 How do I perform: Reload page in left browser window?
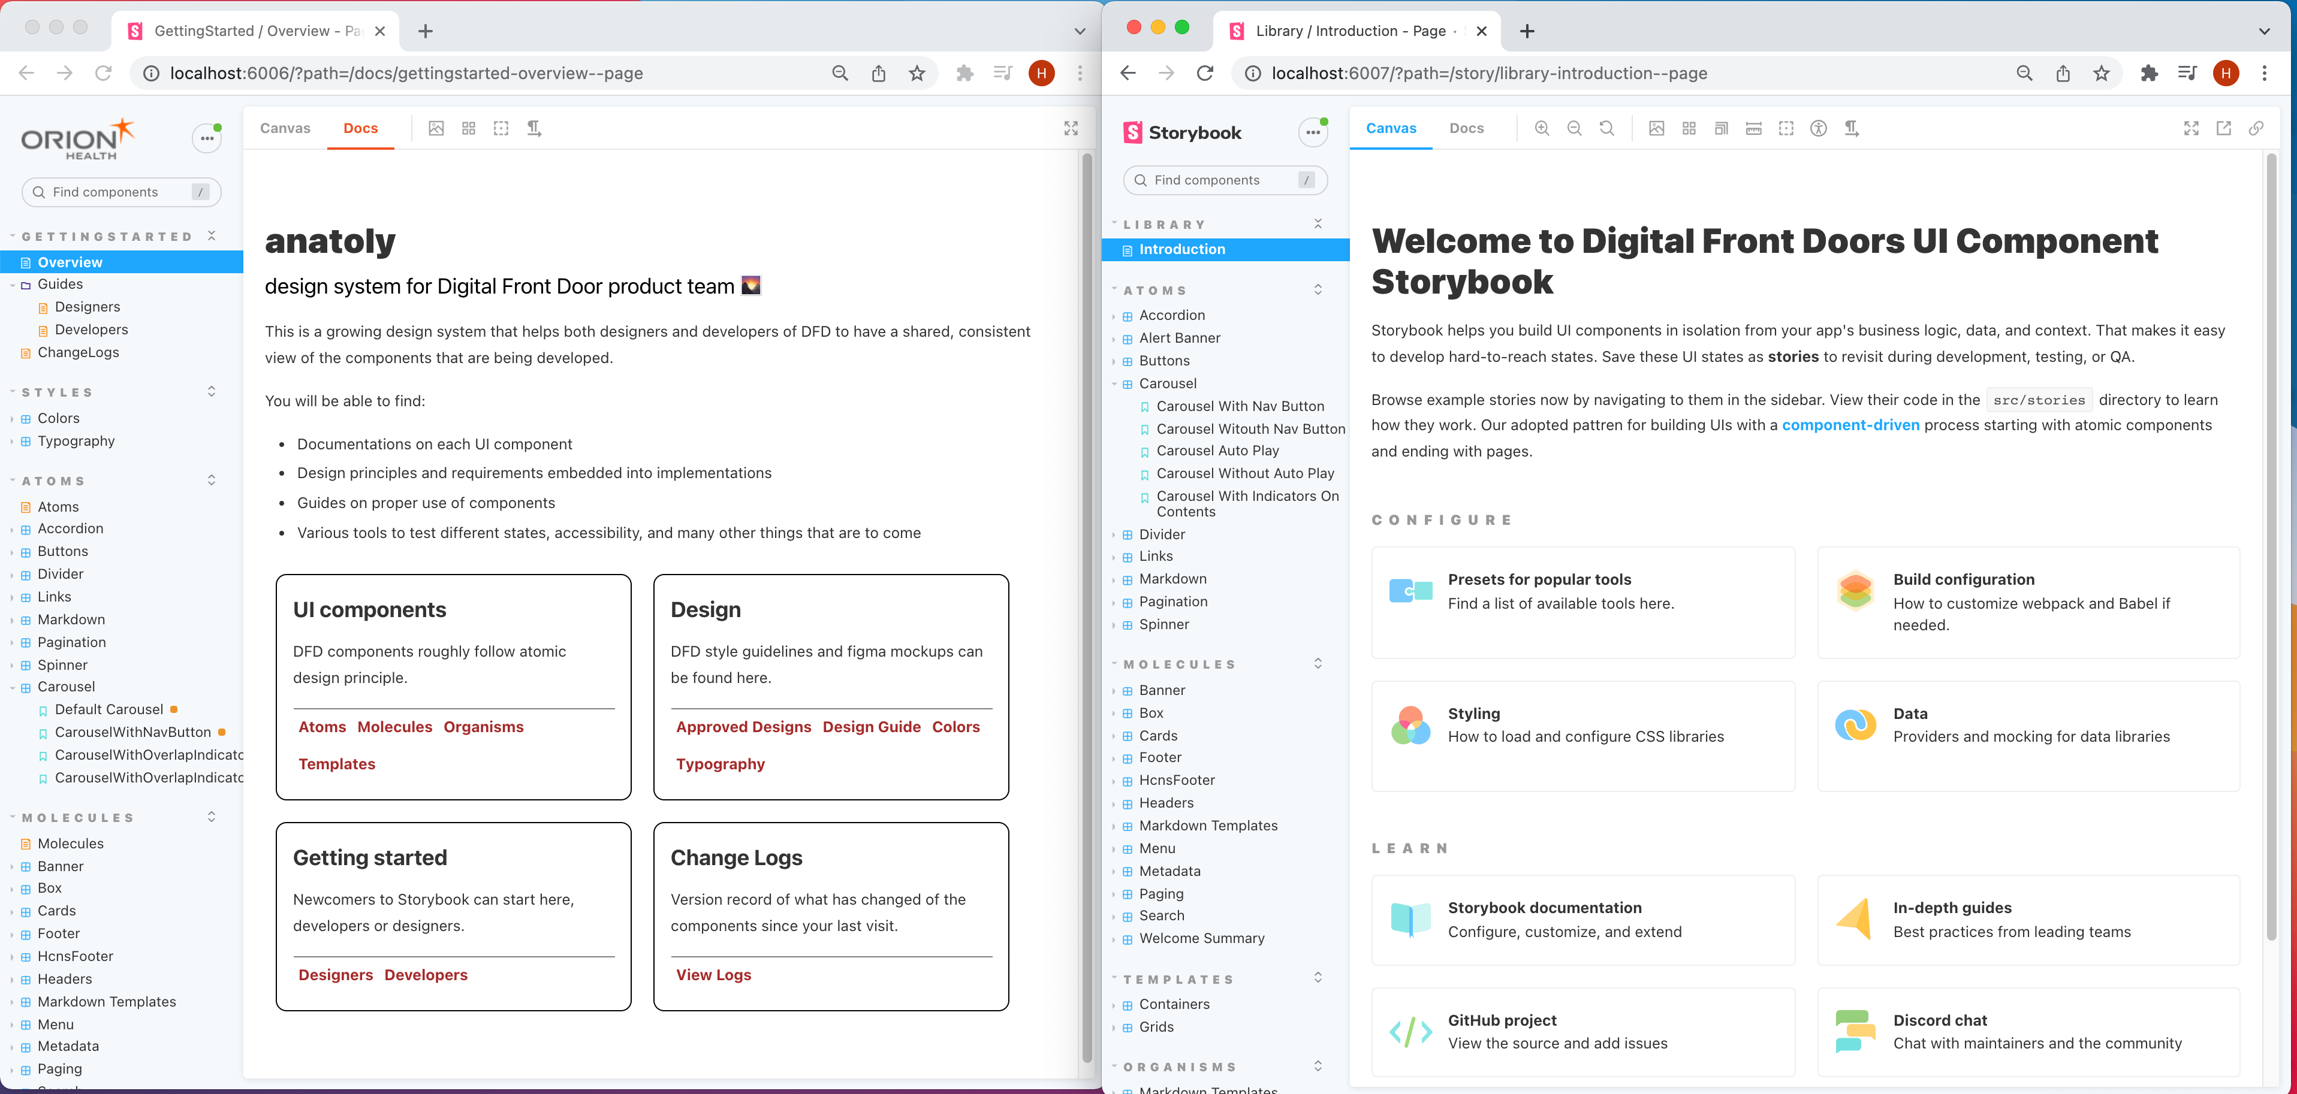pos(104,73)
